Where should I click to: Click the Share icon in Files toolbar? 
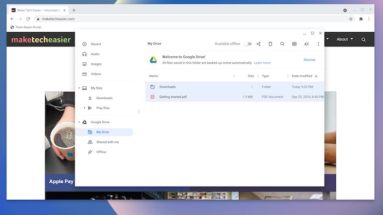pos(258,44)
